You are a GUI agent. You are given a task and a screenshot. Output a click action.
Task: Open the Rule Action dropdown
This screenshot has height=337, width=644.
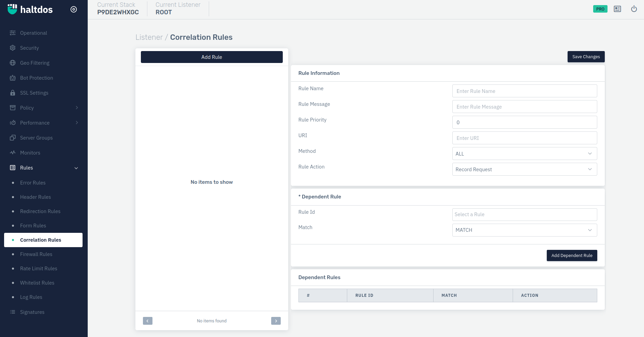pyautogui.click(x=524, y=169)
